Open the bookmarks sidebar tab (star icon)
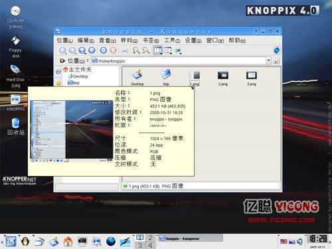 click(58, 83)
